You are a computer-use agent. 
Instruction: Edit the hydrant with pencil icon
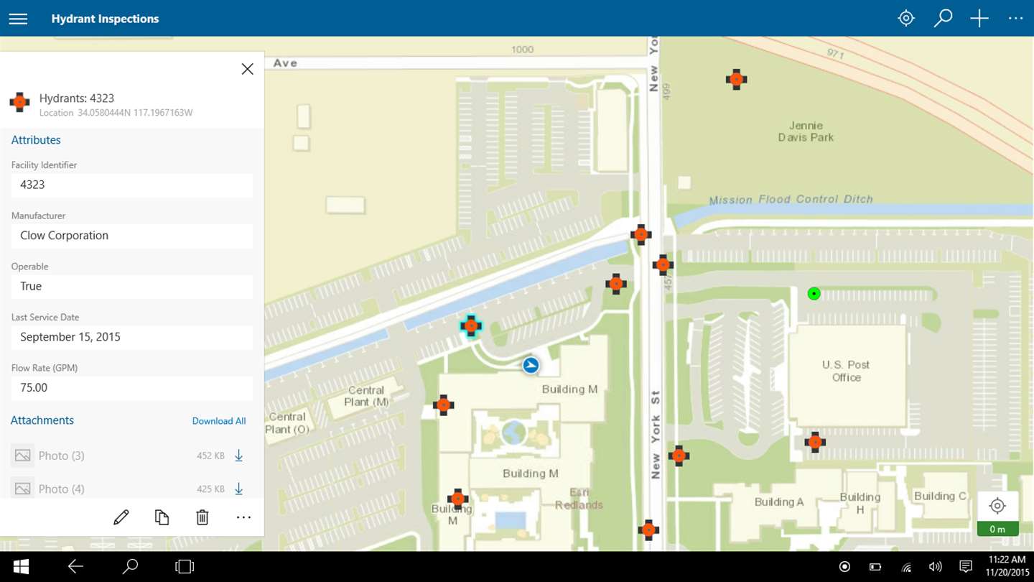[121, 517]
